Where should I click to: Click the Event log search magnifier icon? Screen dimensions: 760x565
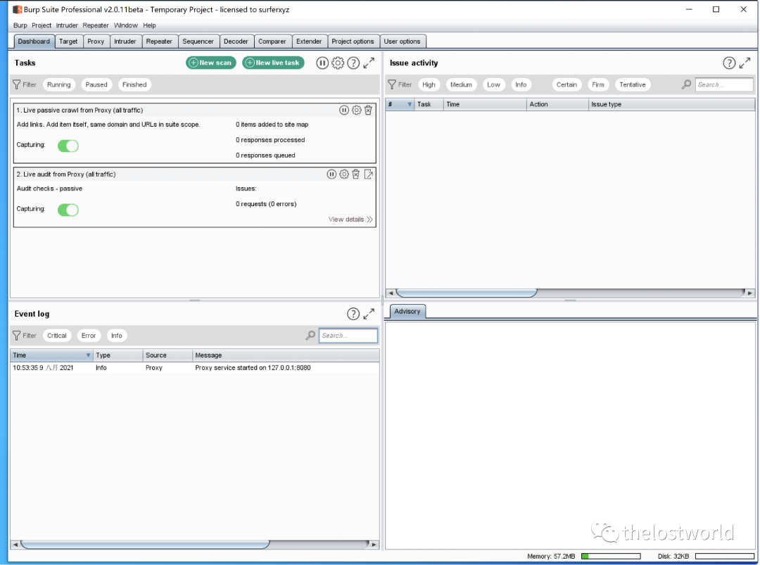(x=310, y=336)
